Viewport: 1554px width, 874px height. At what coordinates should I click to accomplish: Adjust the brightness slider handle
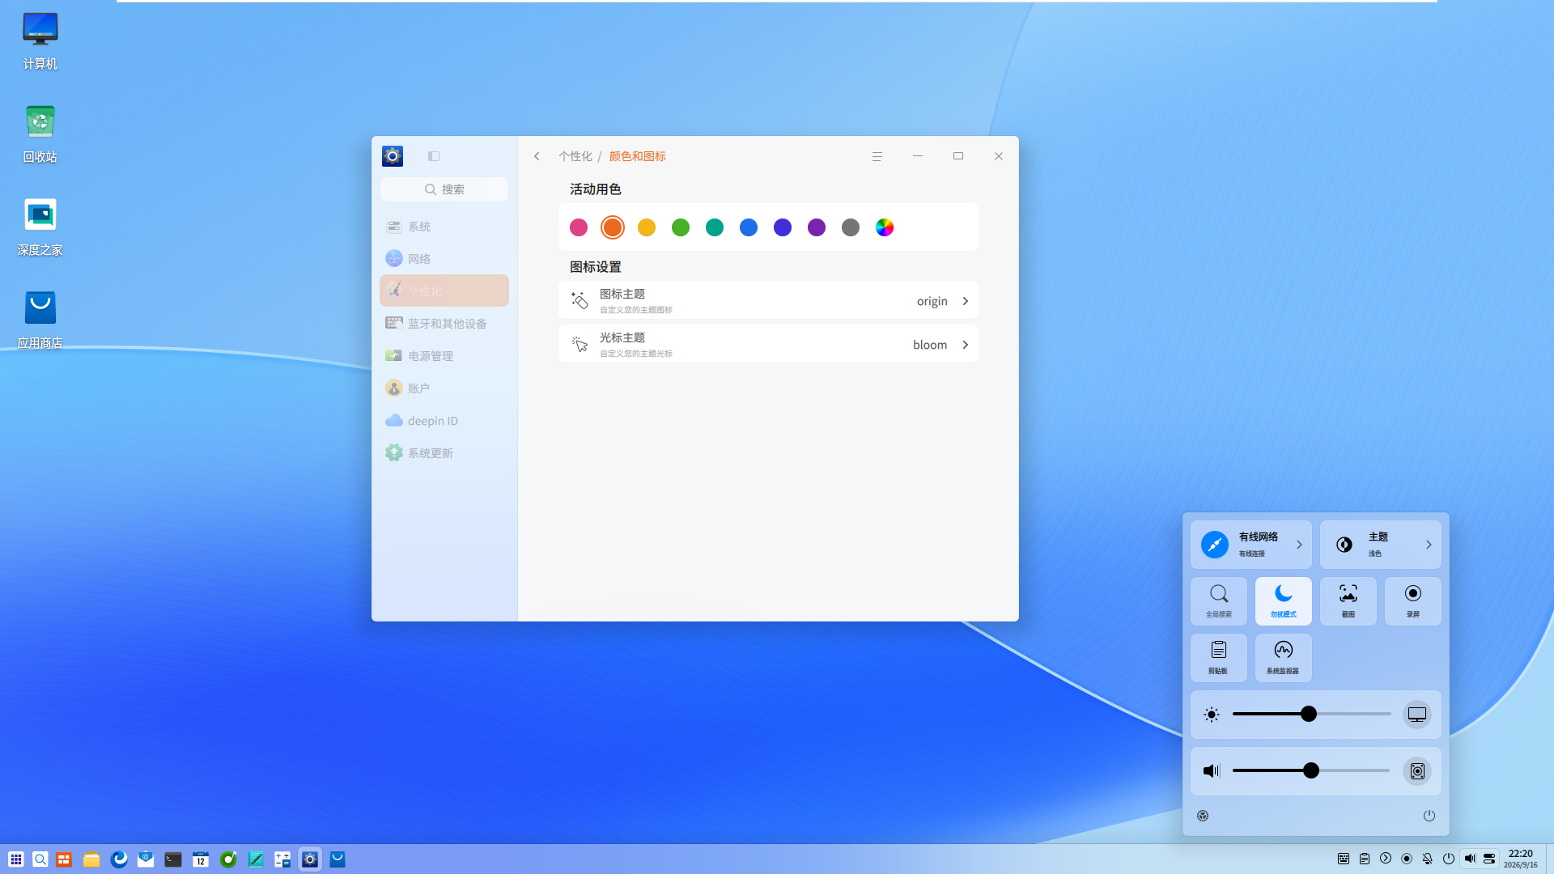point(1309,714)
